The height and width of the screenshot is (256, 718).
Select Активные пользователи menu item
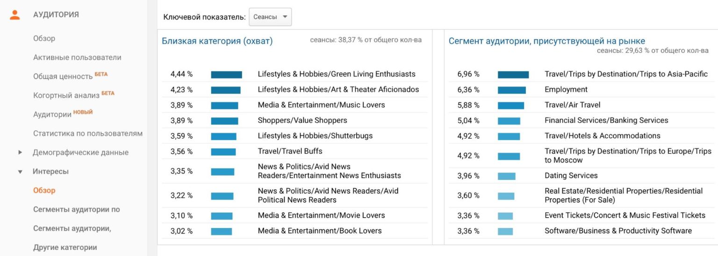(77, 57)
